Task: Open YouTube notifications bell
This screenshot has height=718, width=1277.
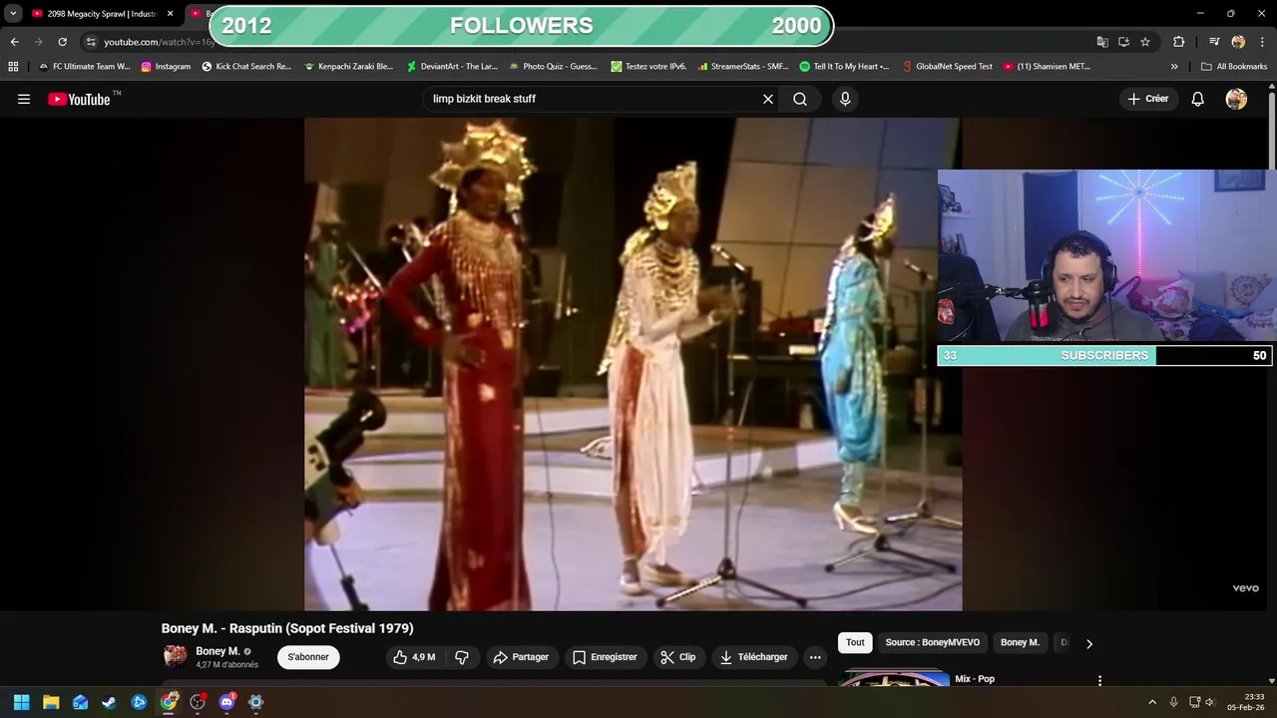Action: 1197,99
